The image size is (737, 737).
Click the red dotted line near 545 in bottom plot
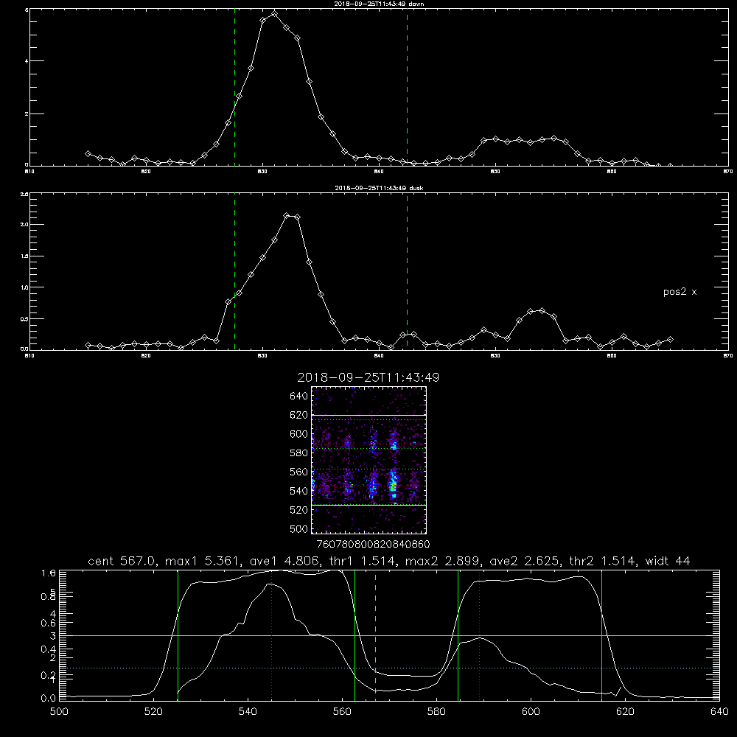click(272, 635)
